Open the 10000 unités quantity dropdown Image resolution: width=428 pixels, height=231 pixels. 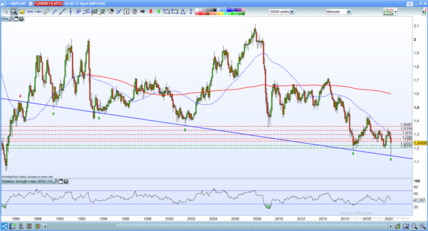pos(292,12)
